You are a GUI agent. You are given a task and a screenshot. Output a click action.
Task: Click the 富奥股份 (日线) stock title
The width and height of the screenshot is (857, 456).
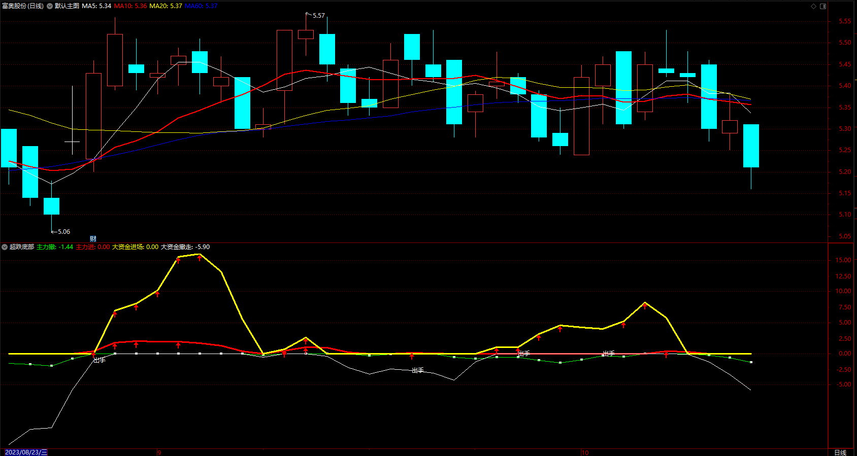23,6
